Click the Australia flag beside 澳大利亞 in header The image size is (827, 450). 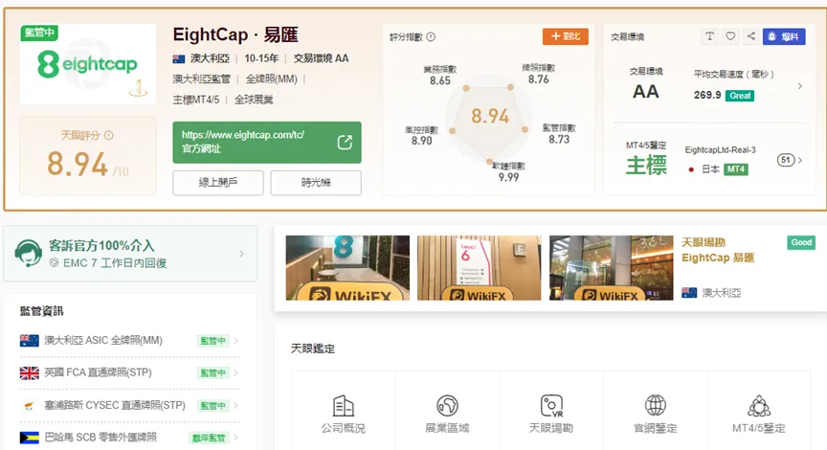point(179,59)
